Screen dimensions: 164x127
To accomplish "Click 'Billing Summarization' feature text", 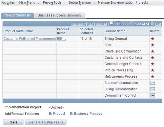I will 121,89.
